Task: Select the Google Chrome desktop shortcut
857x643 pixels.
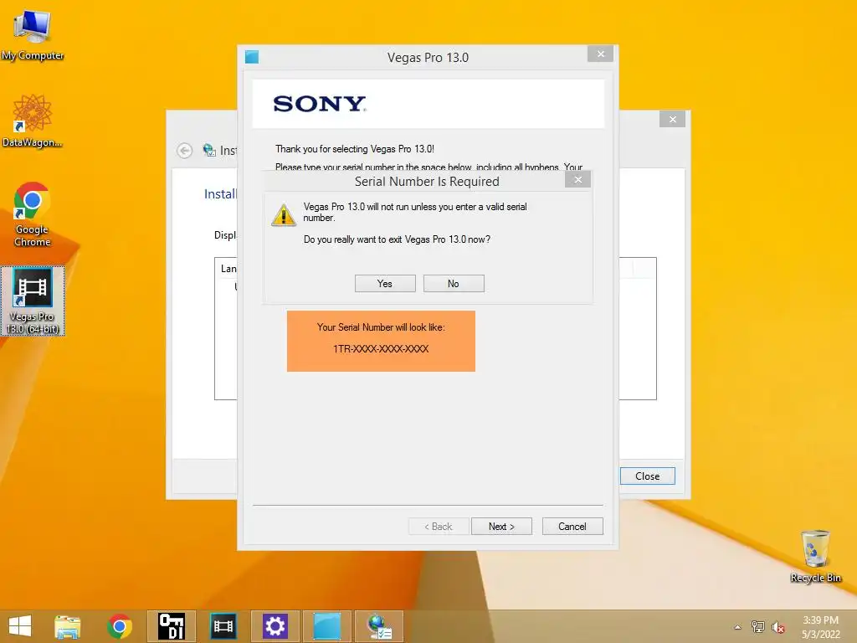Action: click(33, 215)
